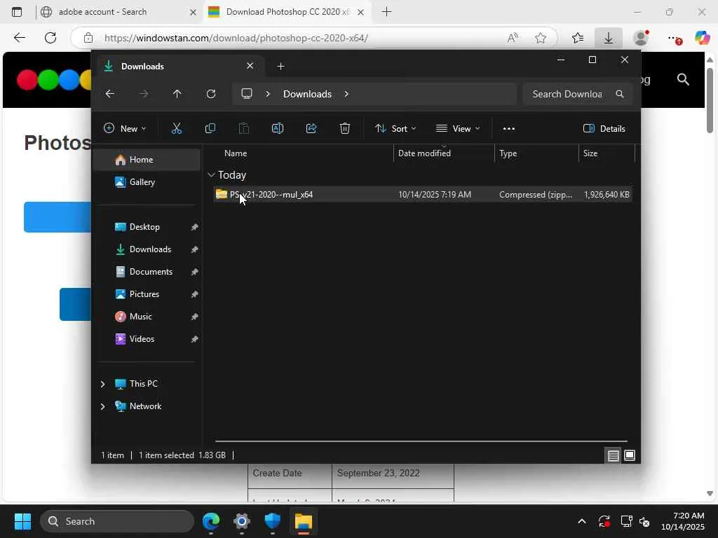Screen dimensions: 718x538
Task: Click the search magnifier in Explorer search box
Action: pyautogui.click(x=620, y=94)
